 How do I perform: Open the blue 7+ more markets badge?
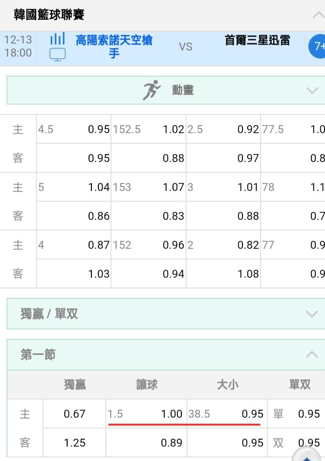(x=317, y=46)
